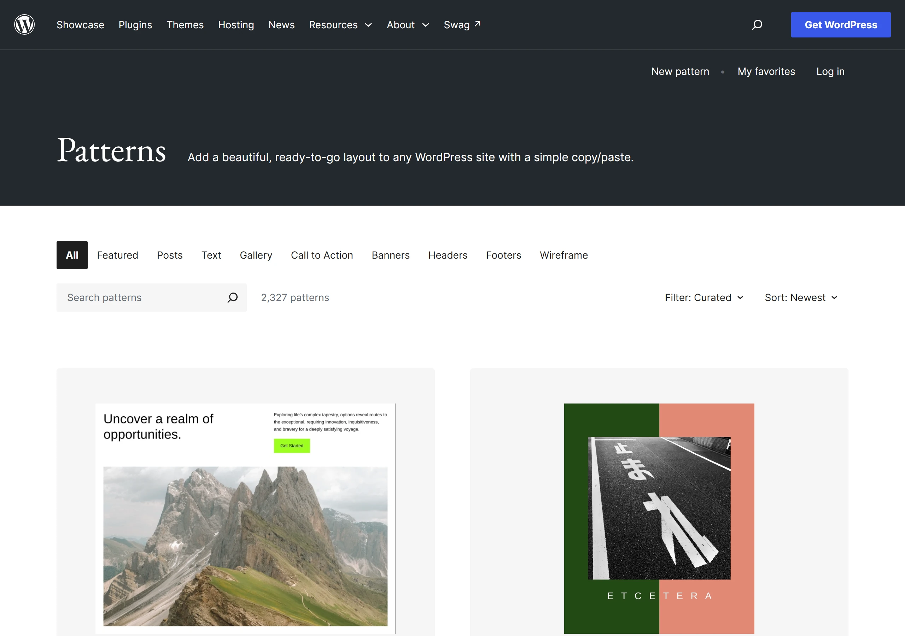Click the '2,327 patterns' count text
The image size is (905, 636).
click(295, 298)
